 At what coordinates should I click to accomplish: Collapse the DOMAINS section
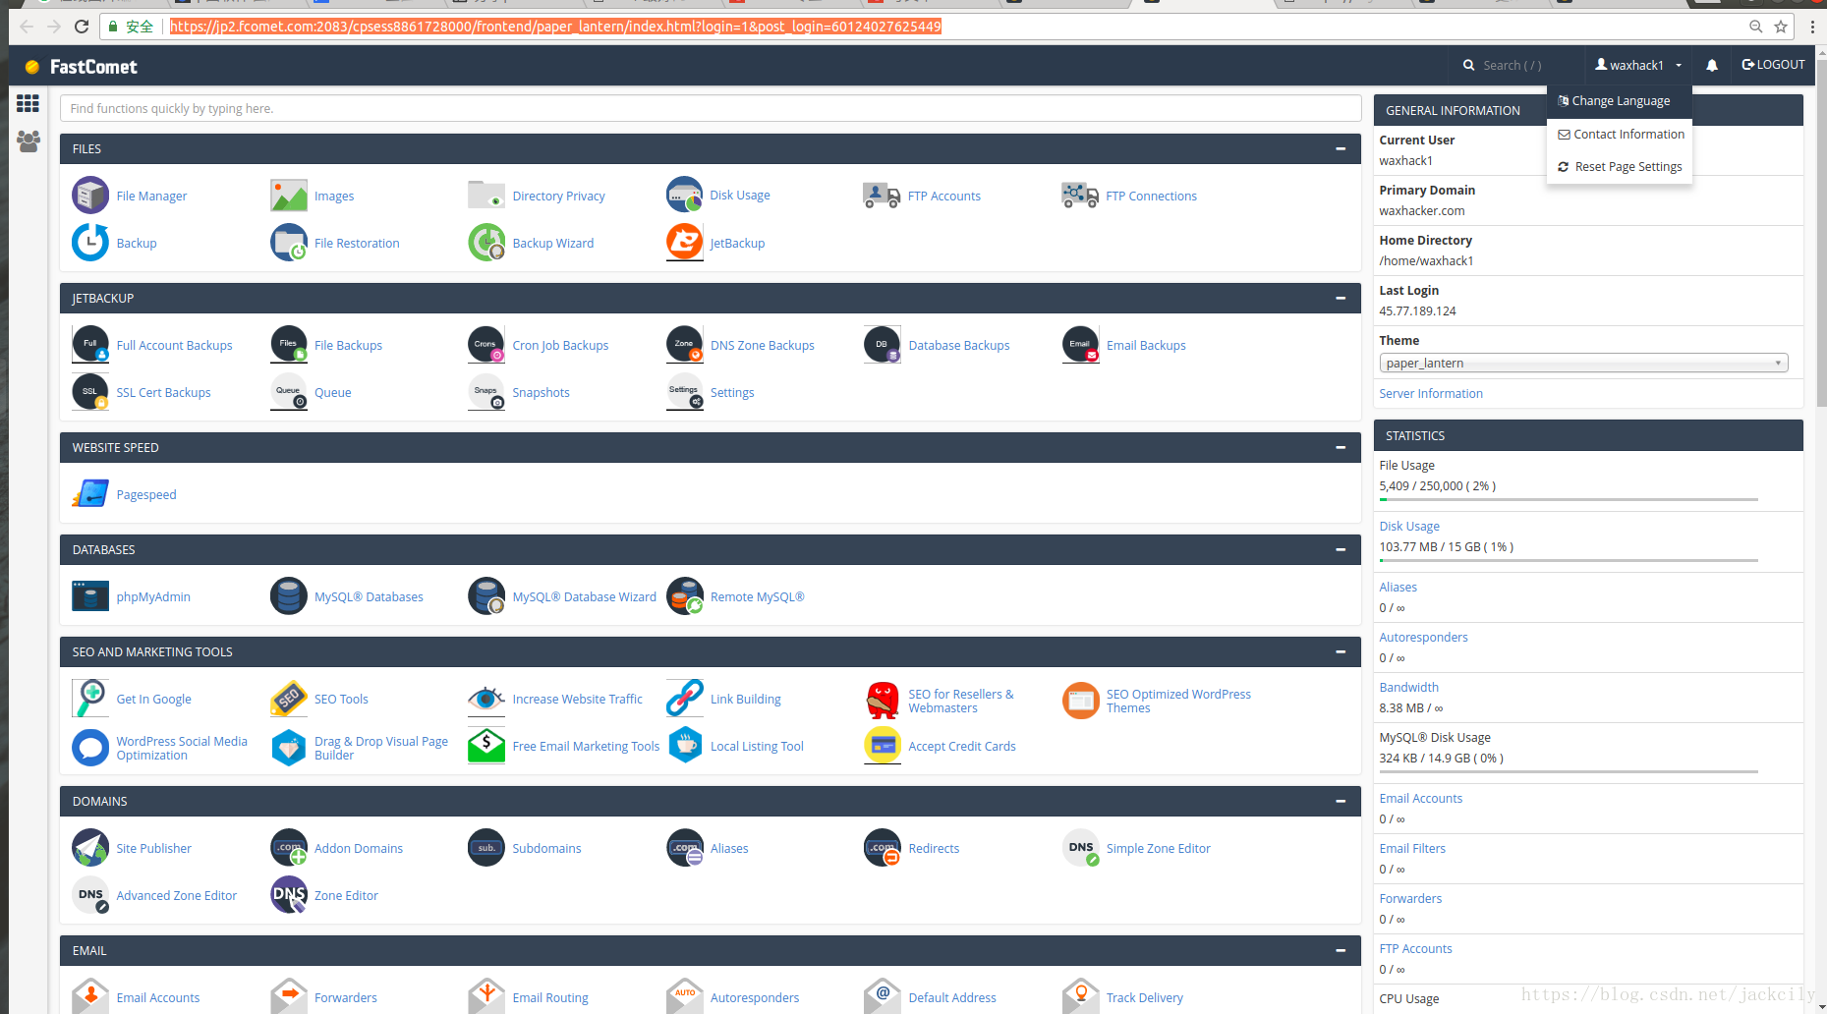(1341, 801)
